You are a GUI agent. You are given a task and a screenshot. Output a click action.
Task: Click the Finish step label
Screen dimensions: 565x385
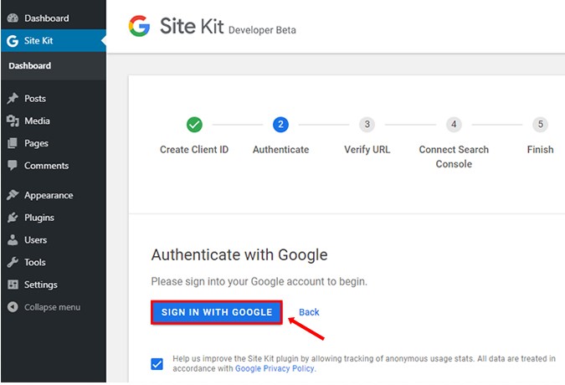click(x=540, y=150)
